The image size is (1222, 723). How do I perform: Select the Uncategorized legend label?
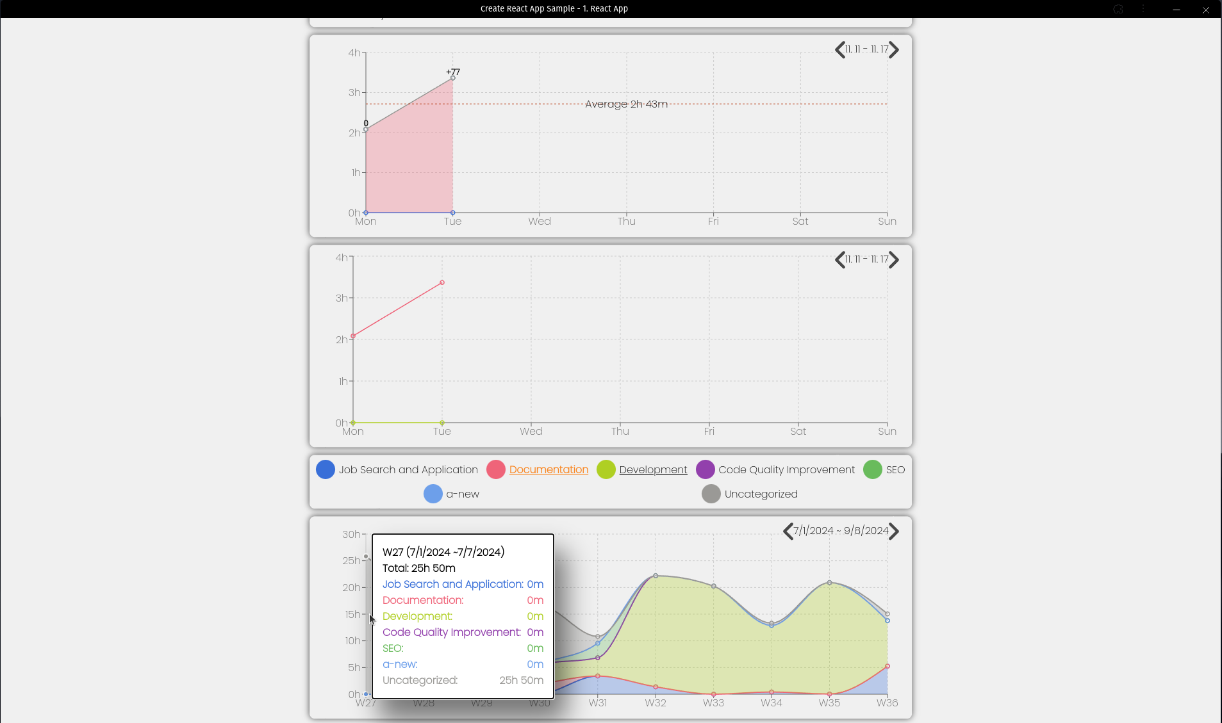point(761,494)
